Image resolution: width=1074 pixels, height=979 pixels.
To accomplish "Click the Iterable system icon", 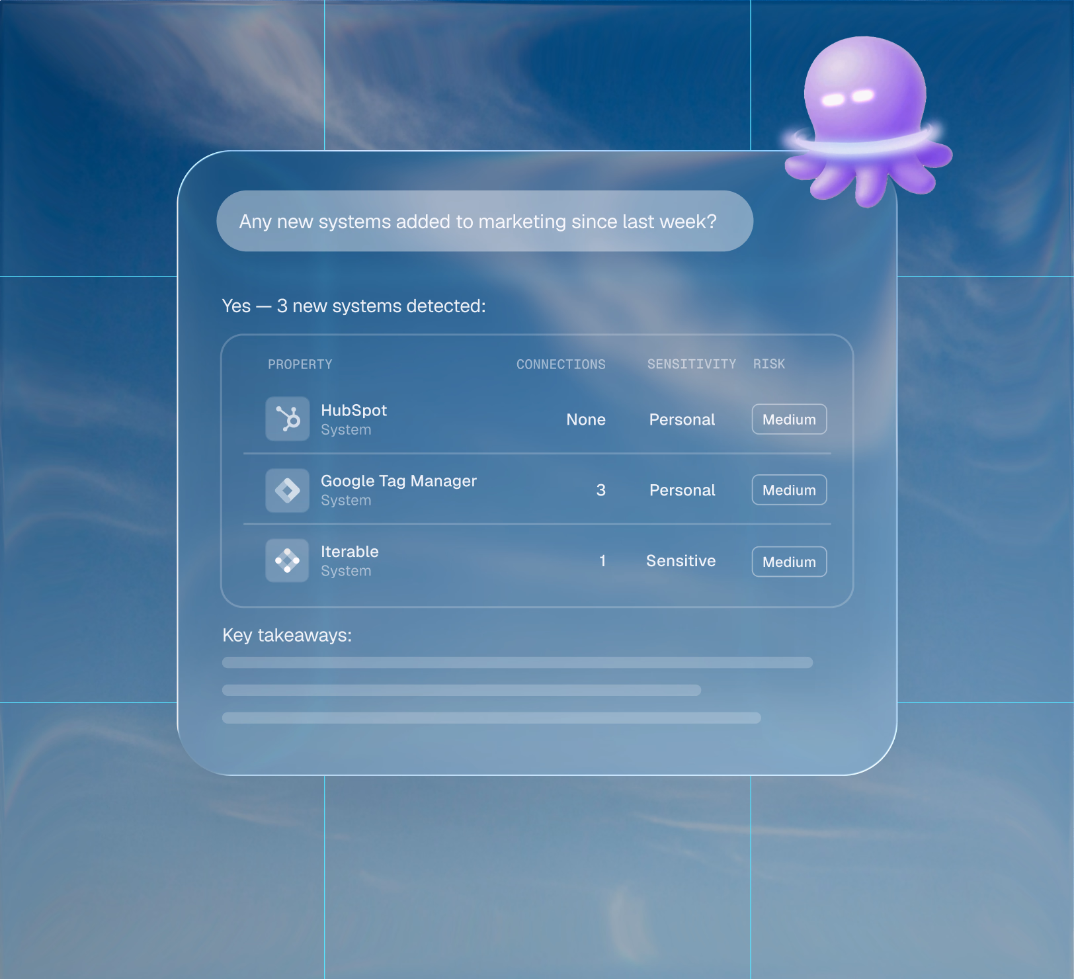I will [x=288, y=560].
